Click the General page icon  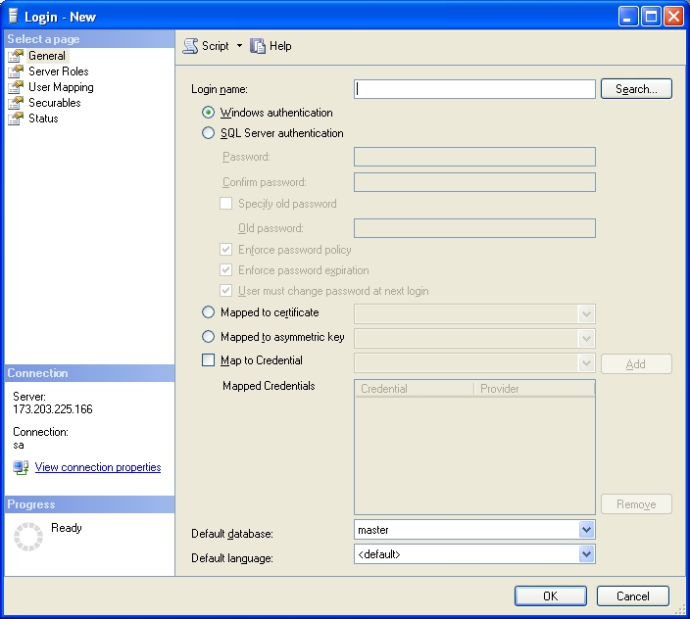click(x=15, y=56)
